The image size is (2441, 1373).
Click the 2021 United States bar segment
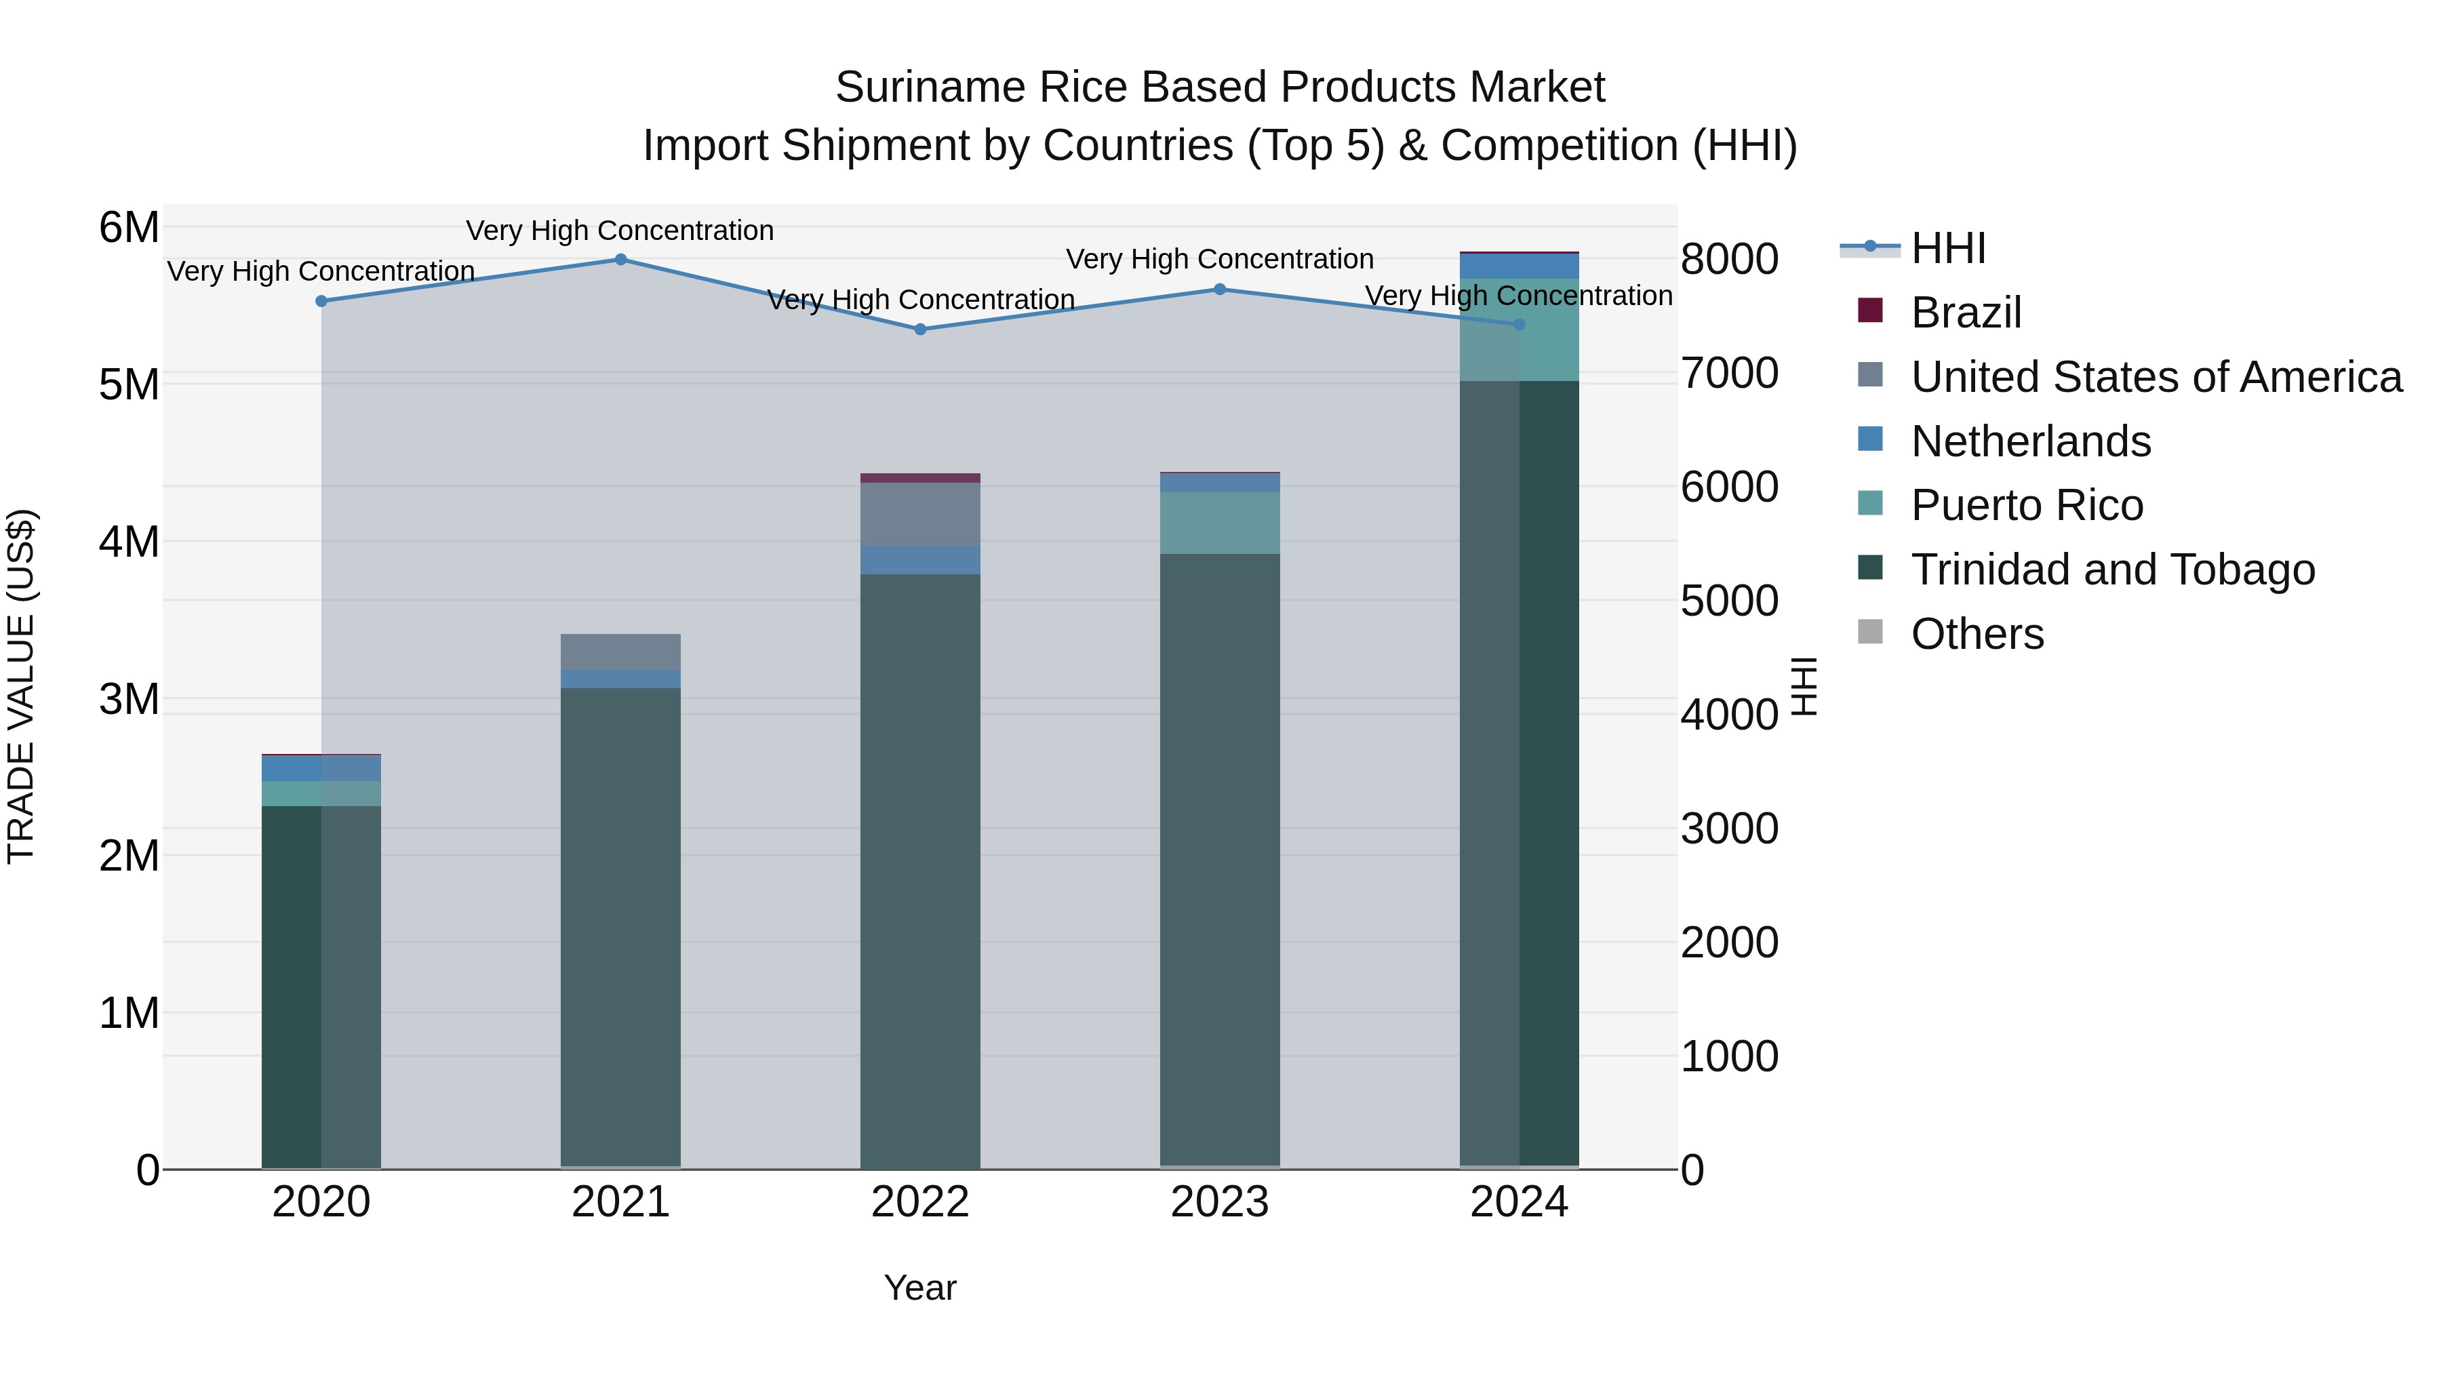[620, 652]
